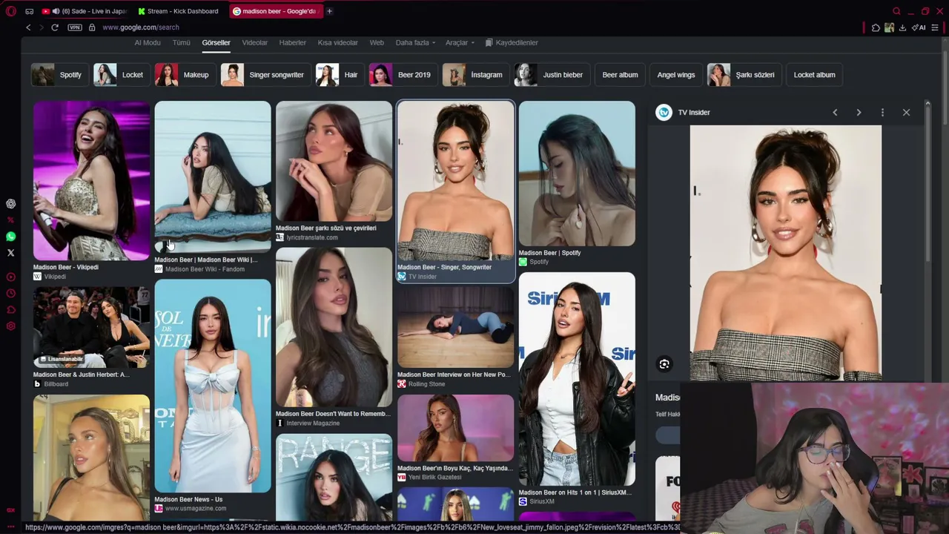Apply the Hair filter chip

(339, 75)
